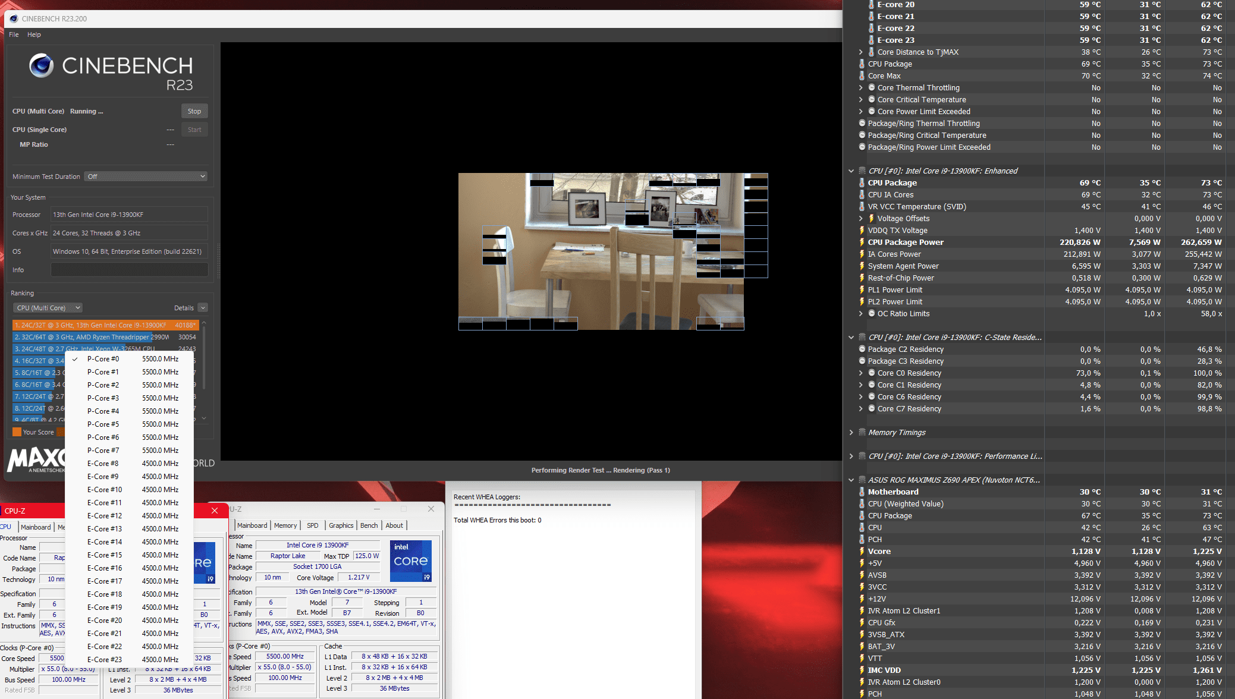Click the chip icon of Memory Timings section
The width and height of the screenshot is (1235, 699).
pos(862,432)
